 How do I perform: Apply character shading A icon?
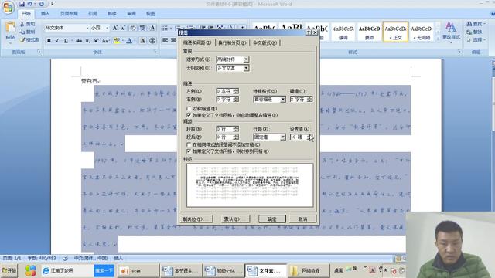point(142,41)
